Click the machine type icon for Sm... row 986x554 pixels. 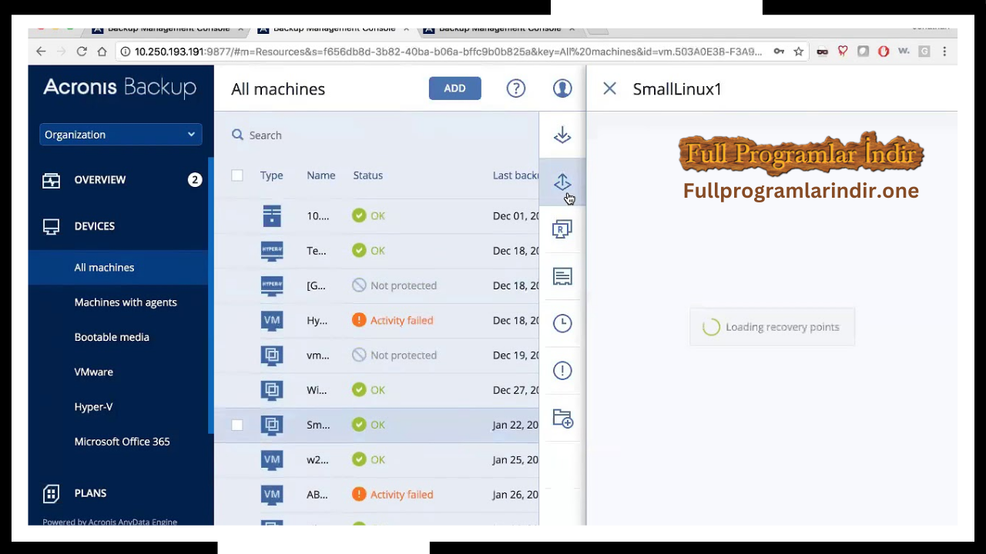(x=272, y=425)
